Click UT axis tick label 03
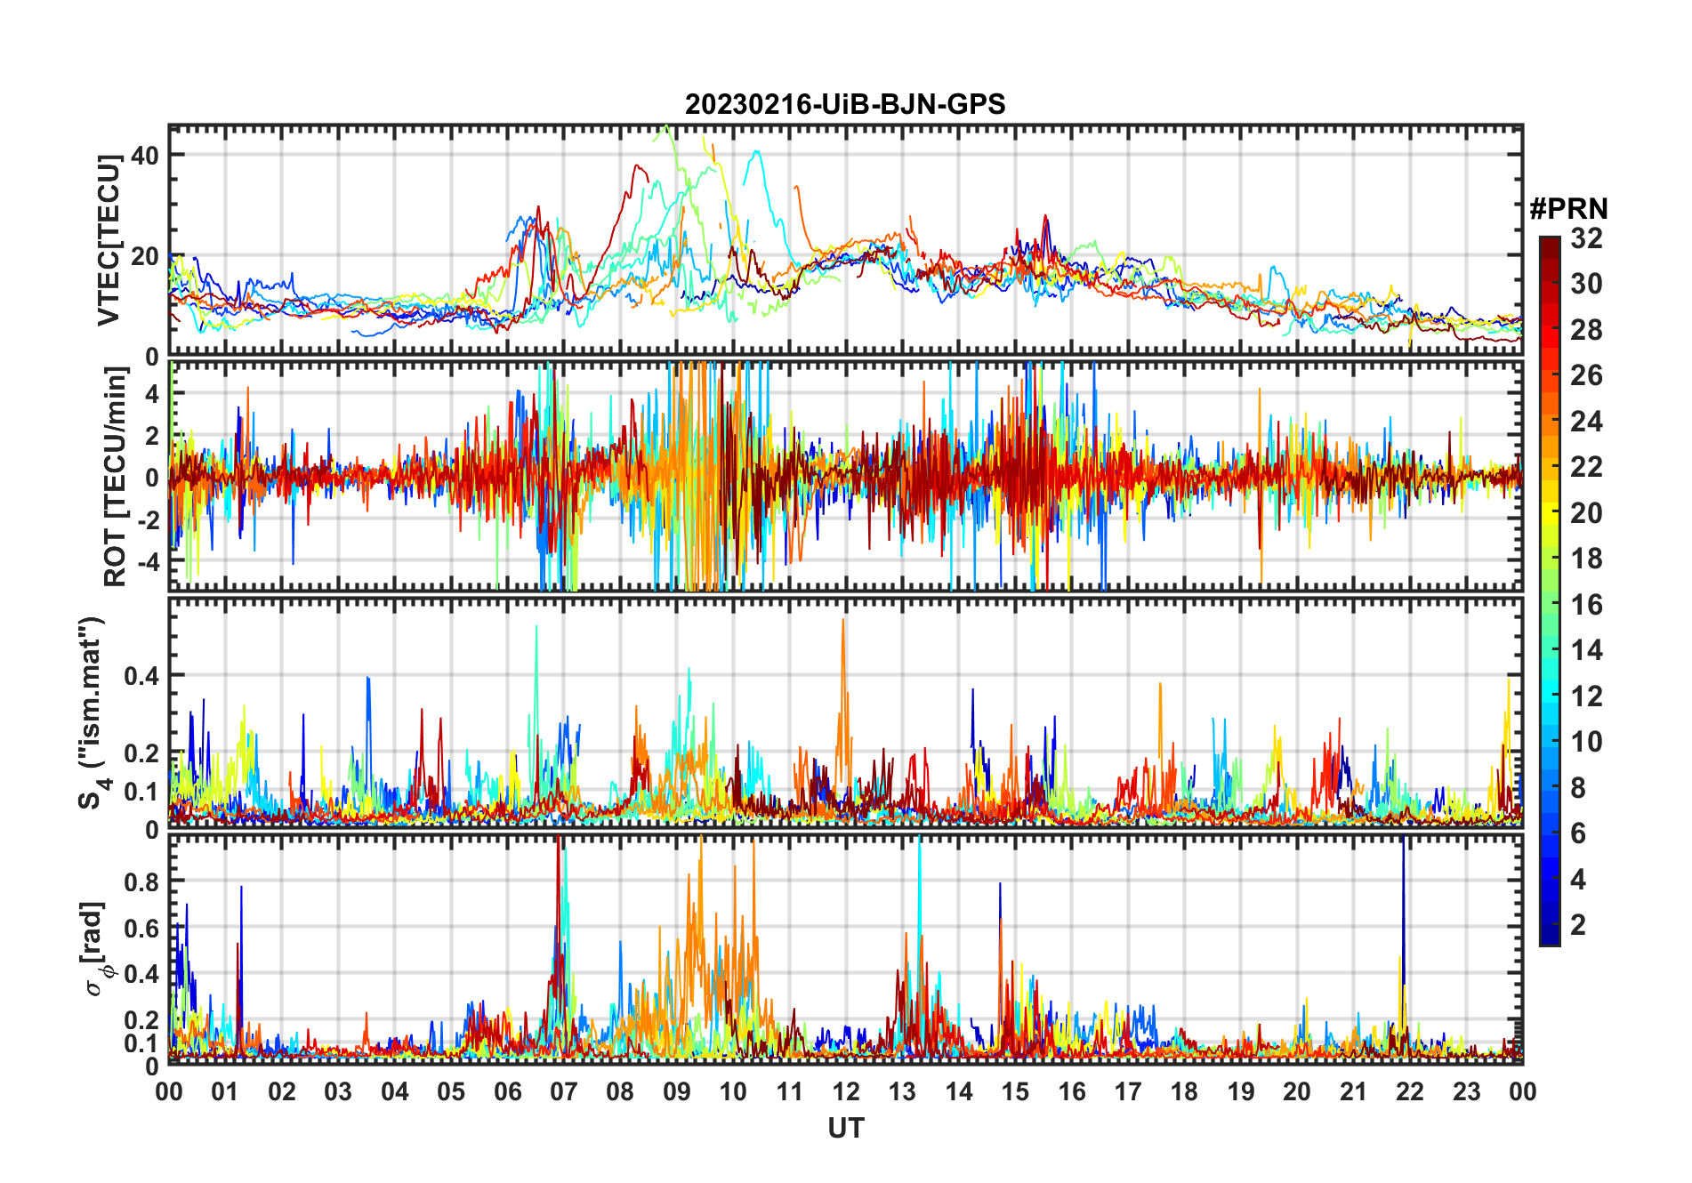This screenshot has height=1183, width=1692. [338, 1091]
